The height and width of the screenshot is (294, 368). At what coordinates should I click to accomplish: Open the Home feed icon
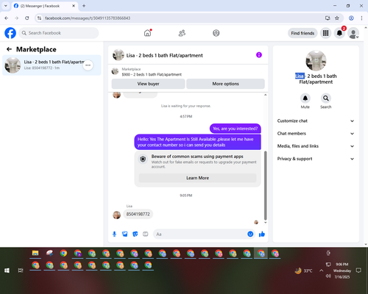[x=147, y=33]
